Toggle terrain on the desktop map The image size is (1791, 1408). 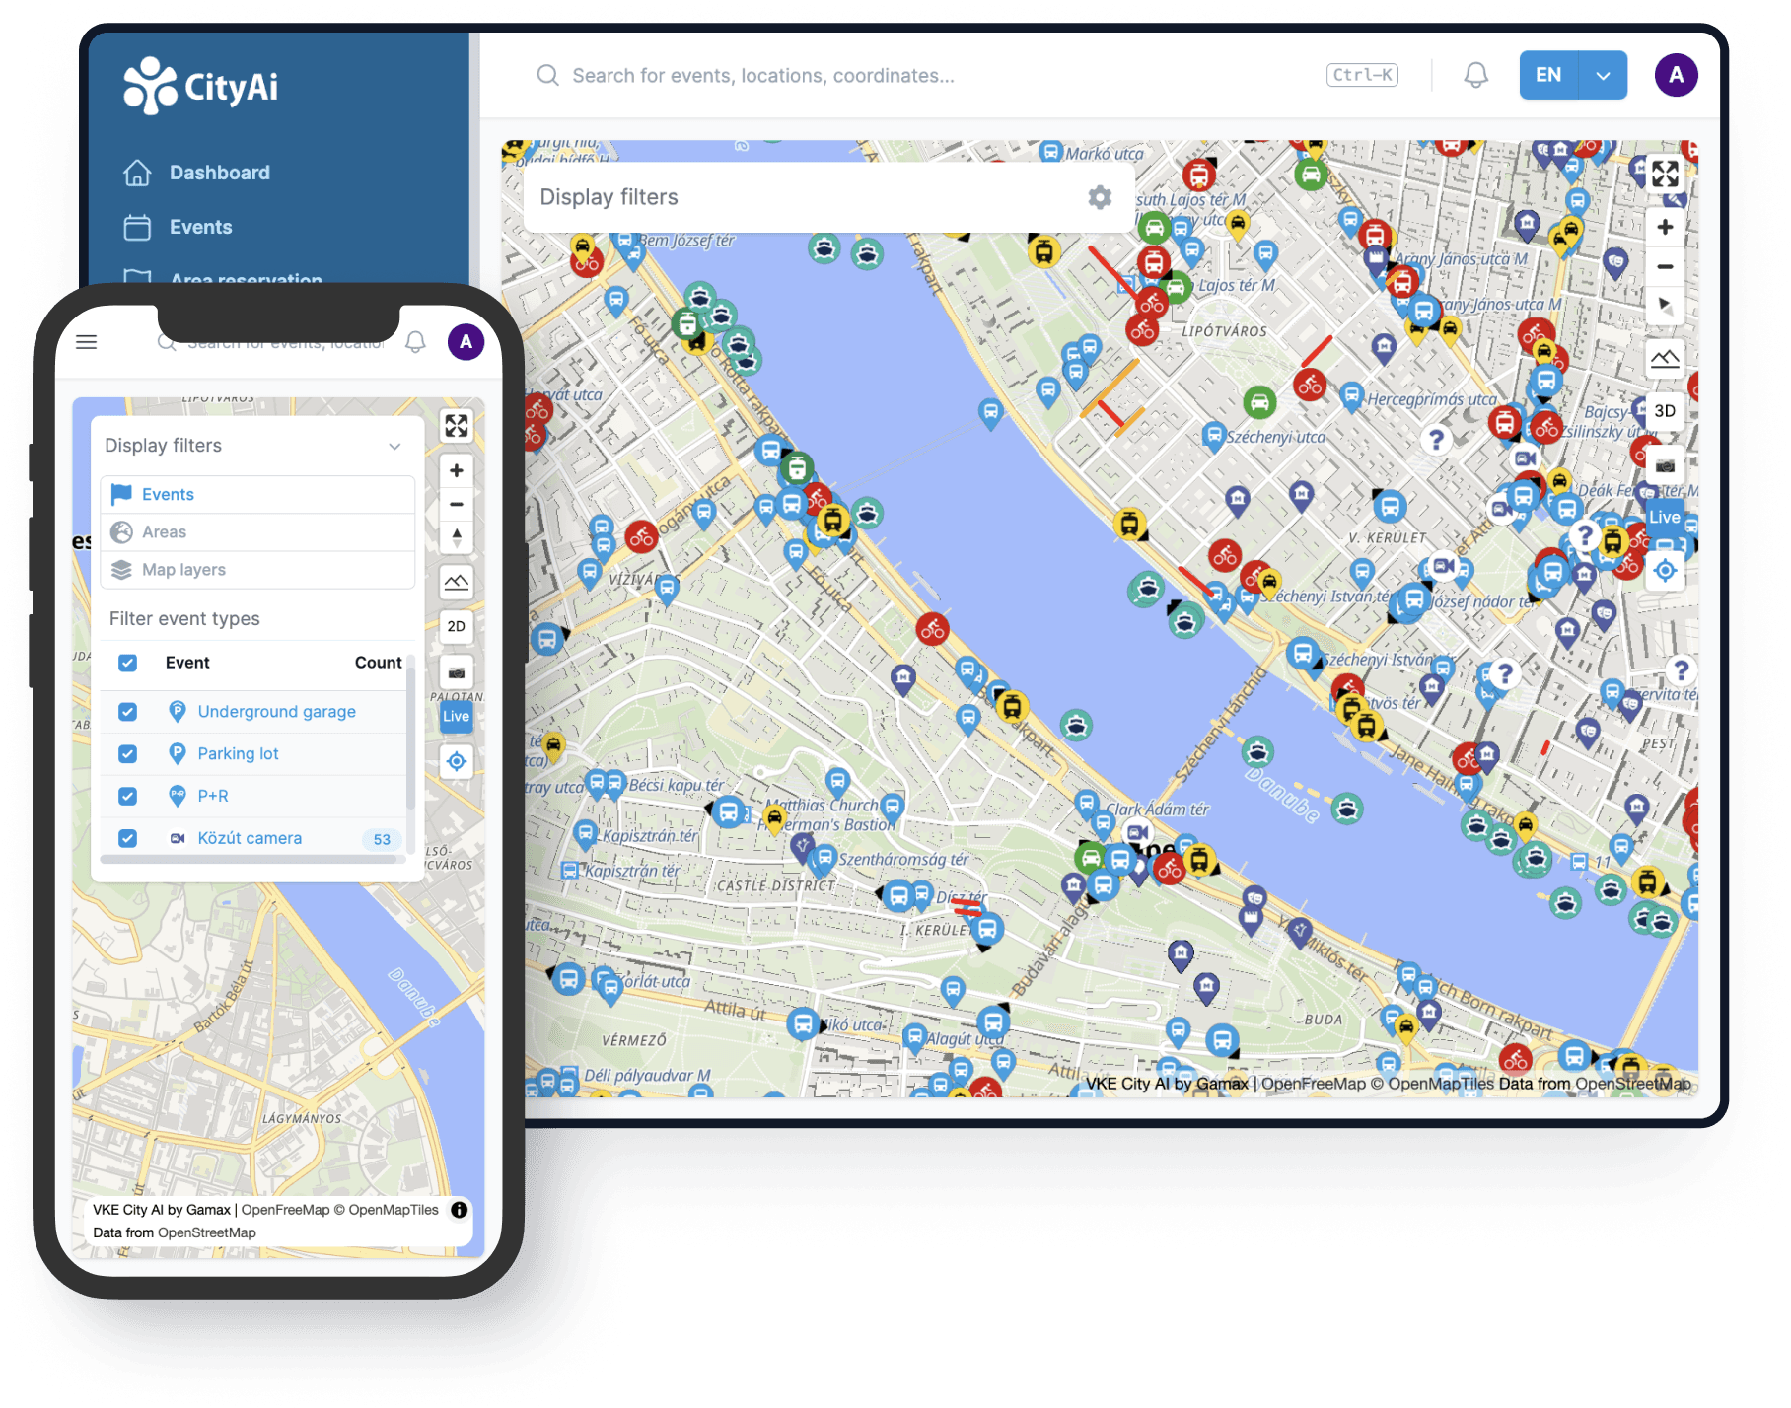pos(1665,359)
